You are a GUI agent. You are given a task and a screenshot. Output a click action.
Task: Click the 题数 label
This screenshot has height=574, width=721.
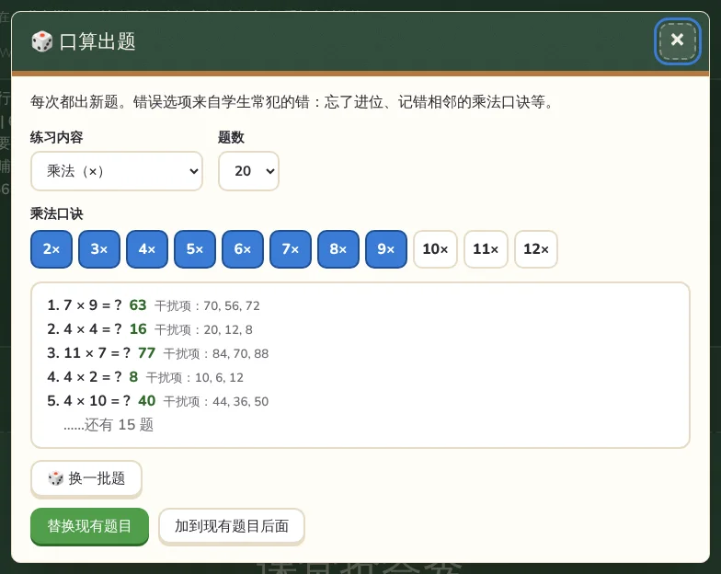point(231,137)
